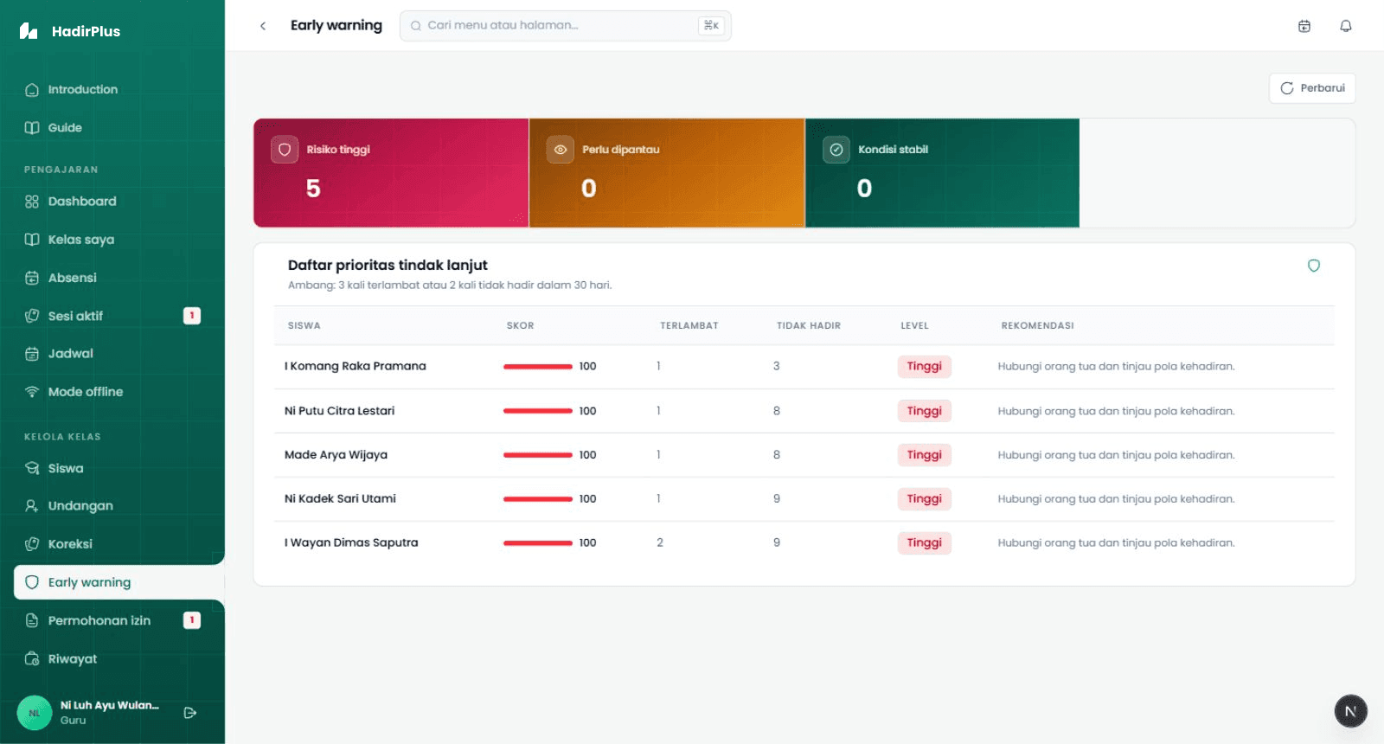Viewport: 1384px width, 744px height.
Task: Click the TIDAK HADIR column header
Action: click(809, 326)
